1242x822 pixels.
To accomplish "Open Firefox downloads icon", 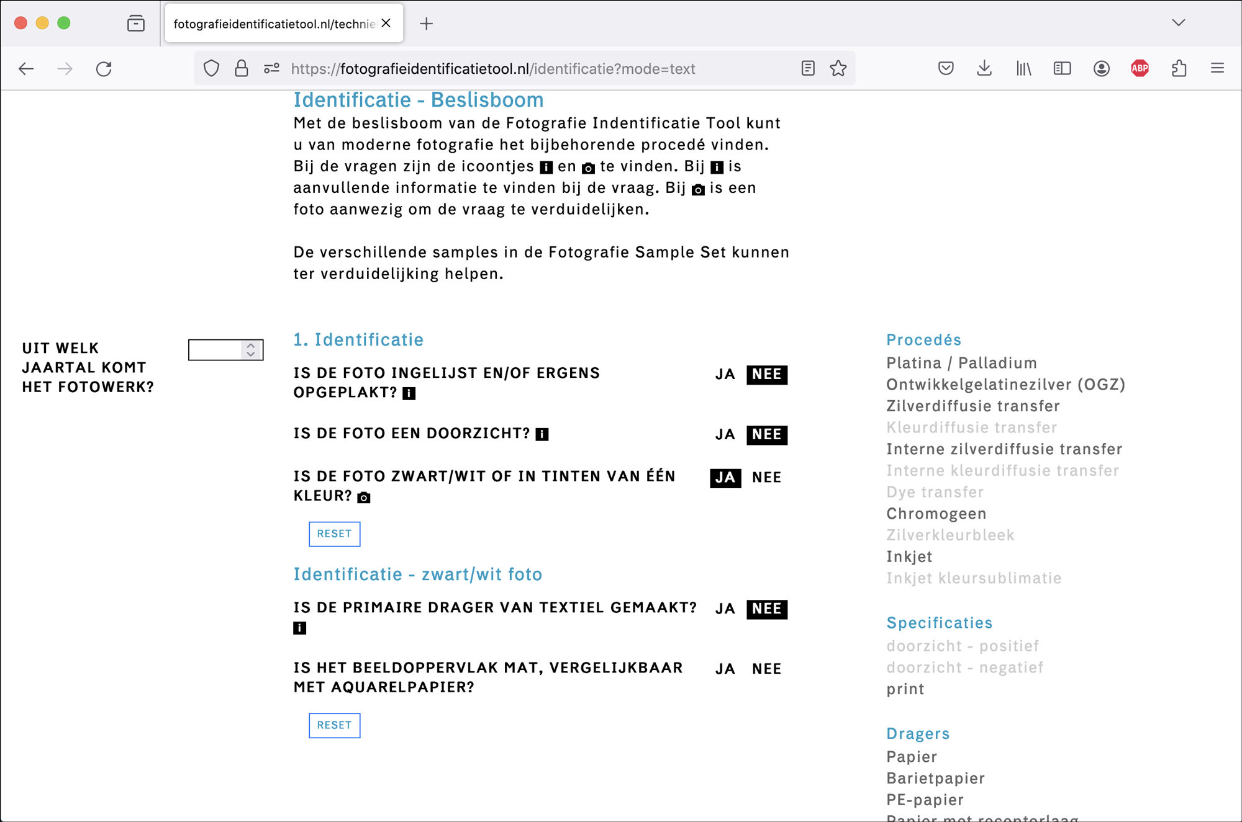I will tap(984, 69).
